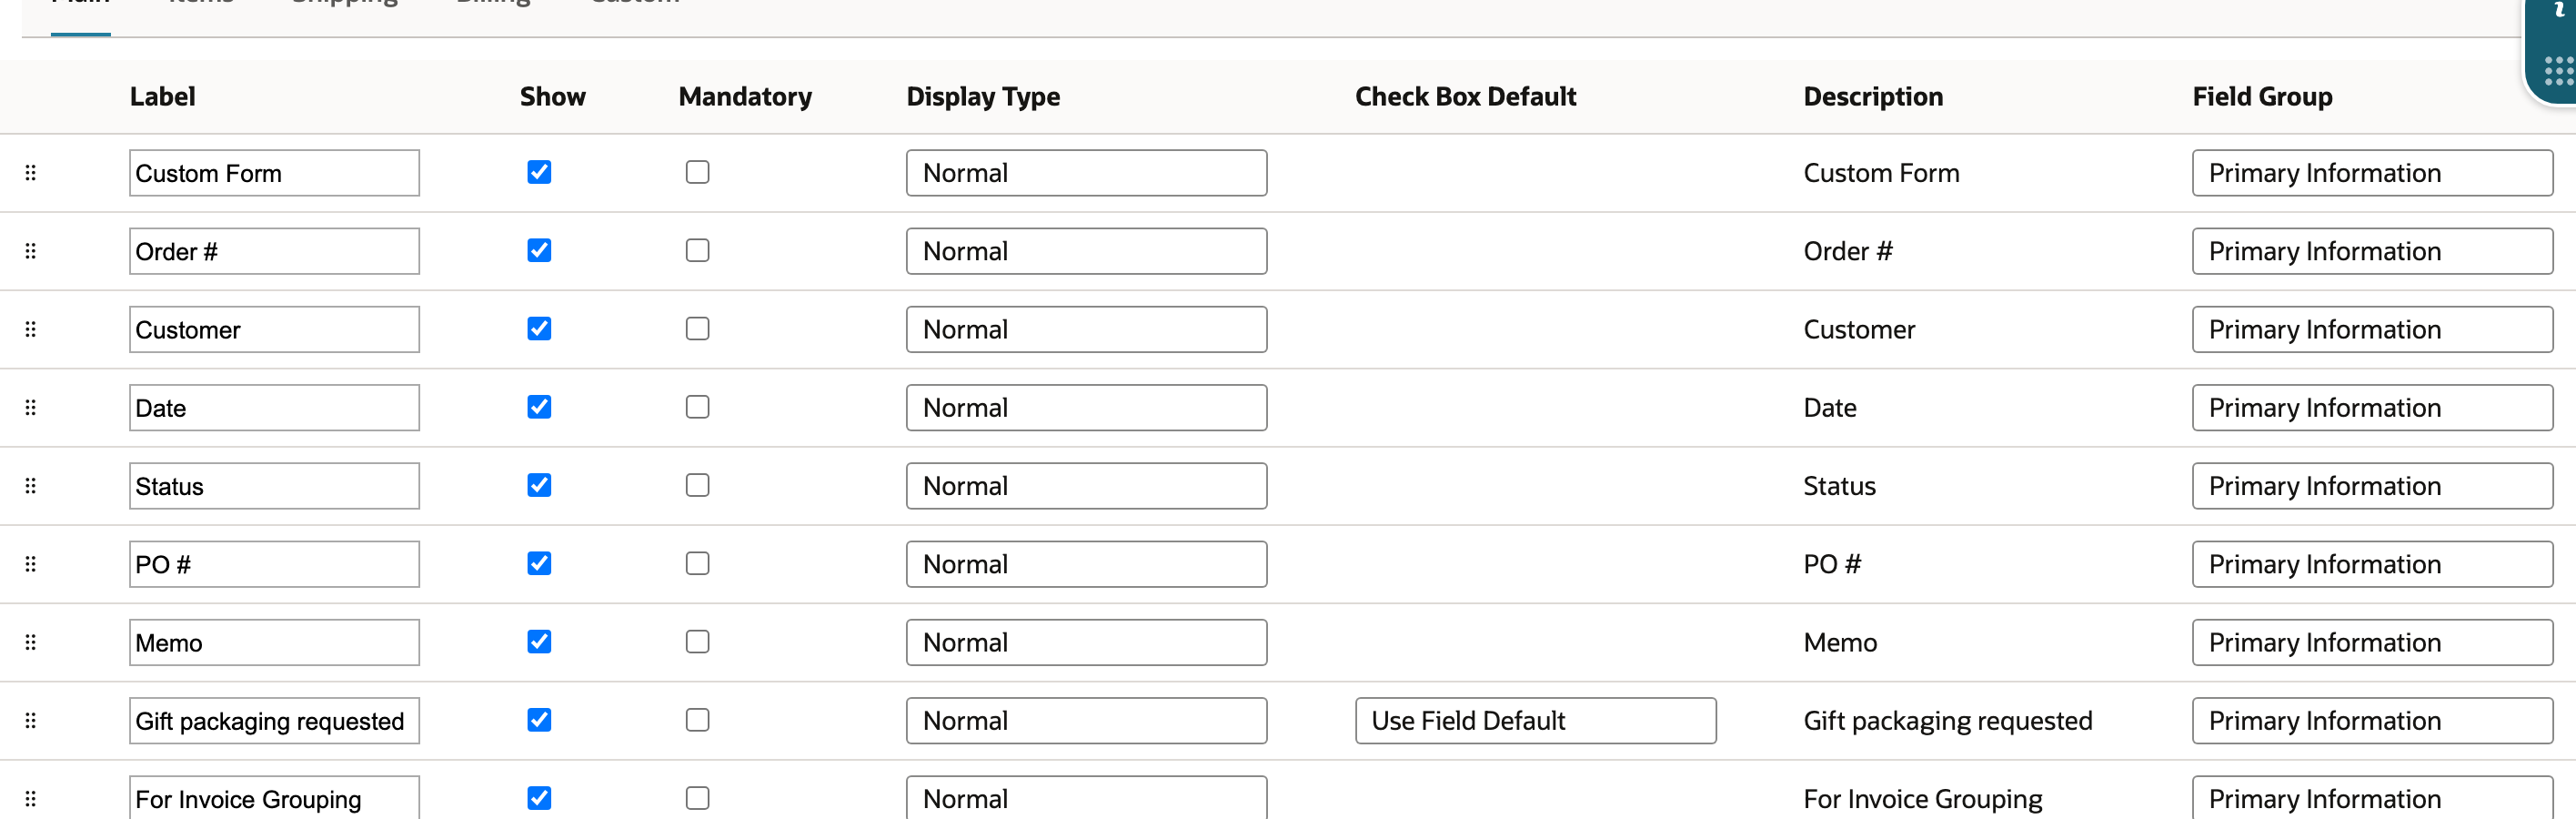The width and height of the screenshot is (2576, 819).
Task: Edit the Order # label field
Action: pos(274,251)
